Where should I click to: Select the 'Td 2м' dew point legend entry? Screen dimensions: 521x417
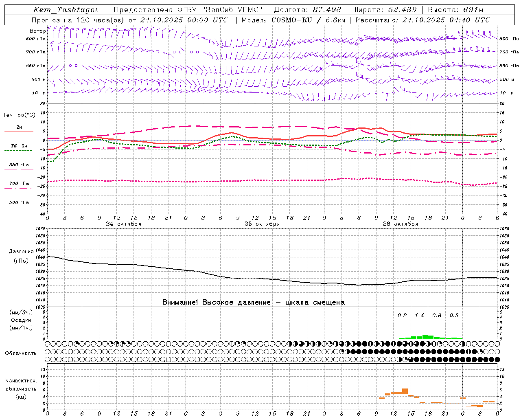[19, 146]
